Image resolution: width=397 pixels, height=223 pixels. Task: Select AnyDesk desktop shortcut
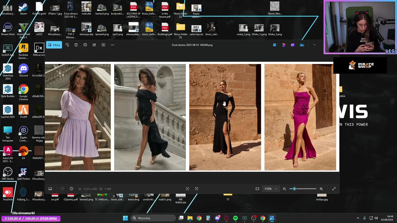tap(8, 195)
